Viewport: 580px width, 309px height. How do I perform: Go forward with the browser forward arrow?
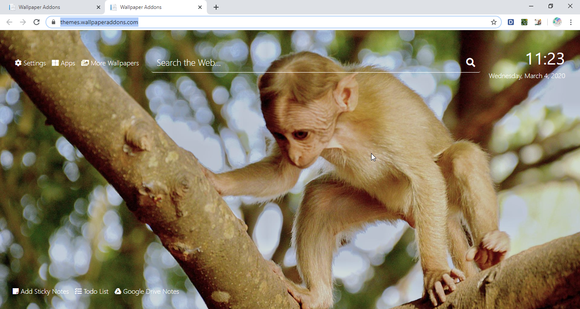pyautogui.click(x=23, y=22)
